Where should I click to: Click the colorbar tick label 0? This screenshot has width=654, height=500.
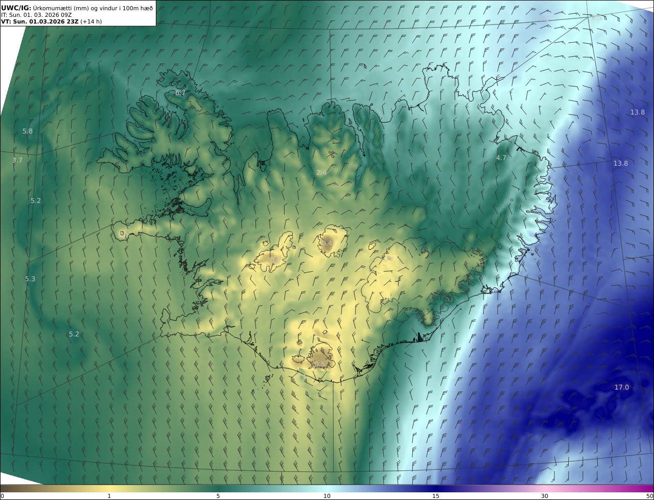pyautogui.click(x=2, y=496)
